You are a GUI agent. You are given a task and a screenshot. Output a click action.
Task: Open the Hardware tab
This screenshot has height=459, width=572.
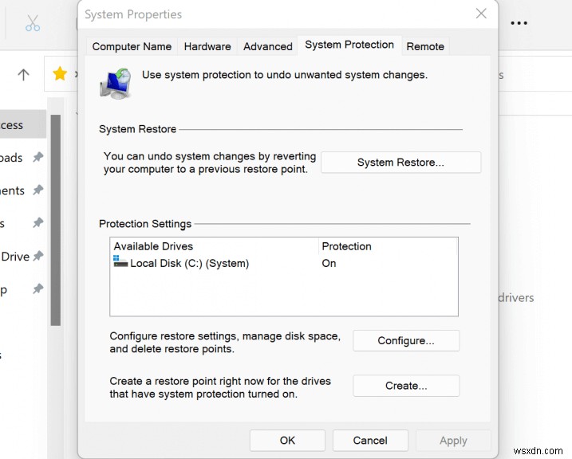click(207, 47)
